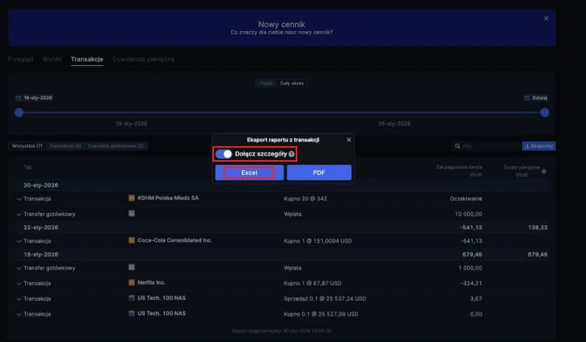Click the search filter input field
586x342 pixels.
(x=486, y=146)
